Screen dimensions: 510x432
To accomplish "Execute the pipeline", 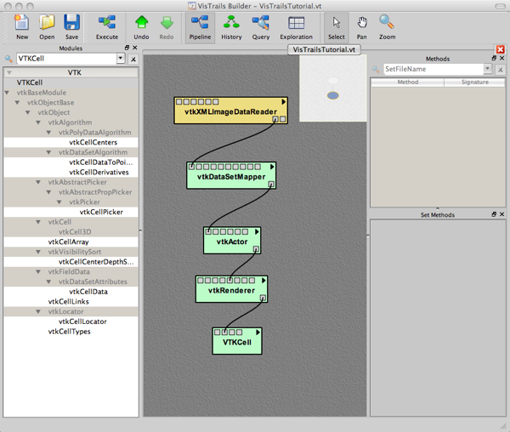I will 107,27.
